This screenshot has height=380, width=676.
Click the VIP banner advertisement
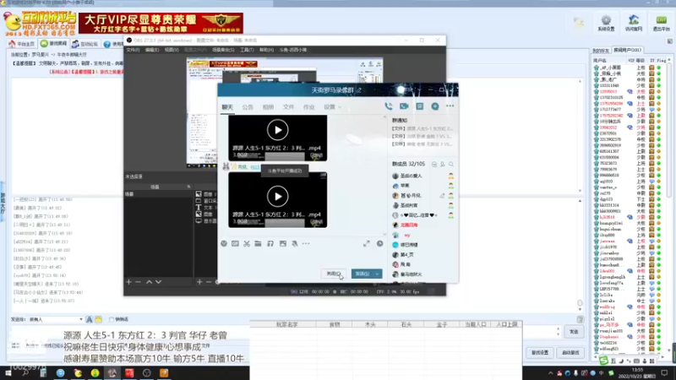(161, 23)
